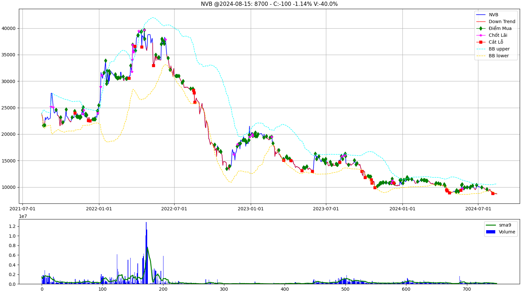This screenshot has height=293, width=521.
Task: Select the Down Trend legend entry
Action: [496, 21]
